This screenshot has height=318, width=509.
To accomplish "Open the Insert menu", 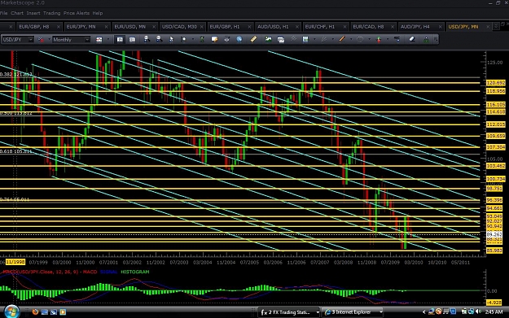I will click(x=33, y=13).
